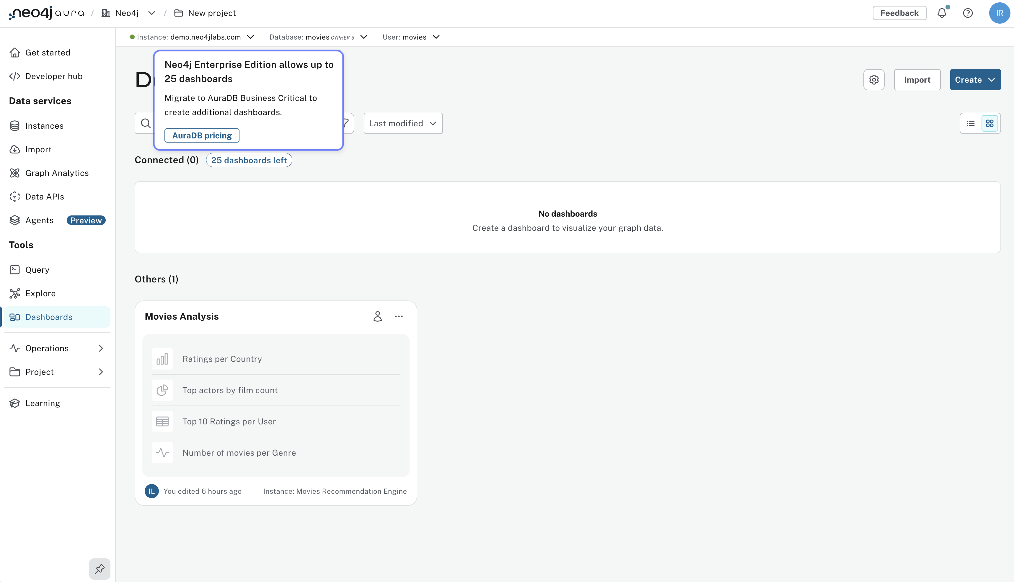Image resolution: width=1014 pixels, height=582 pixels.
Task: Pin the sidebar open
Action: [99, 568]
